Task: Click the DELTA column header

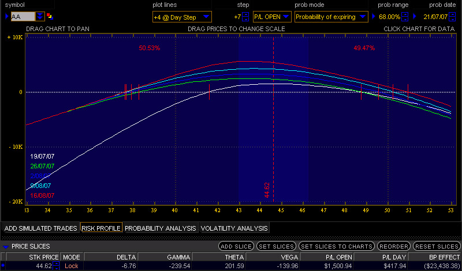Action: click(111, 257)
